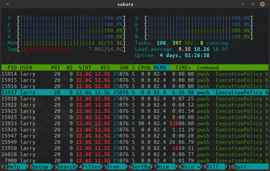This screenshot has width=270, height=171.
Task: Open F2 Setup
Action: 39,167
